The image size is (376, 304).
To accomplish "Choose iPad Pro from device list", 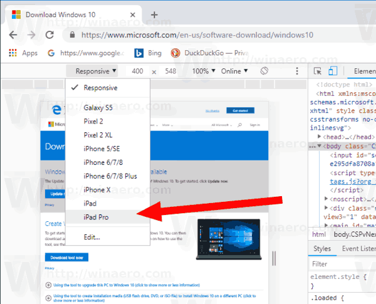I will (108, 217).
